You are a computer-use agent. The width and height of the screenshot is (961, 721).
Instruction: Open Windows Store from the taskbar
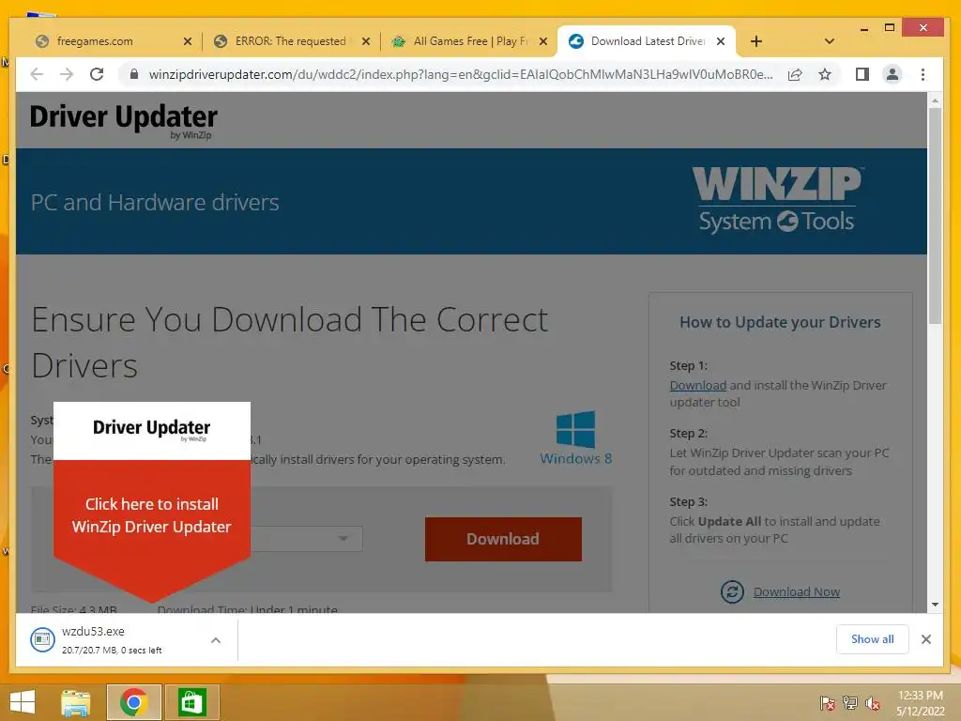[x=191, y=702]
